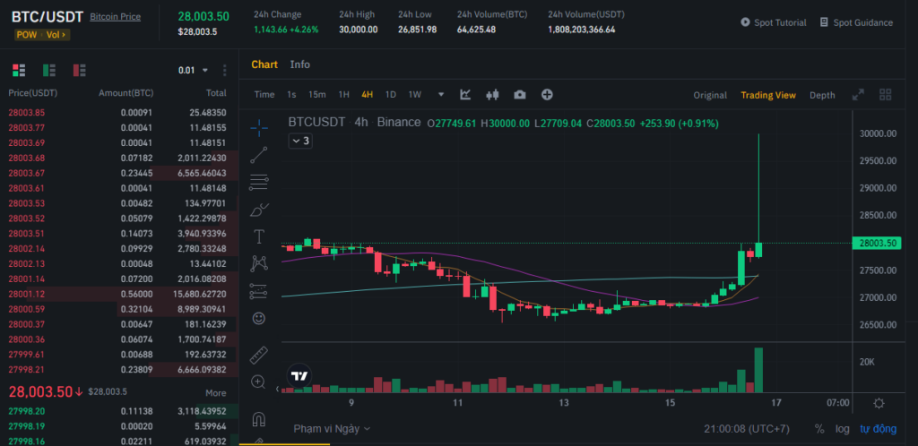Screen dimensions: 918x446
Task: Open the order book more options menu
Action: [x=224, y=70]
